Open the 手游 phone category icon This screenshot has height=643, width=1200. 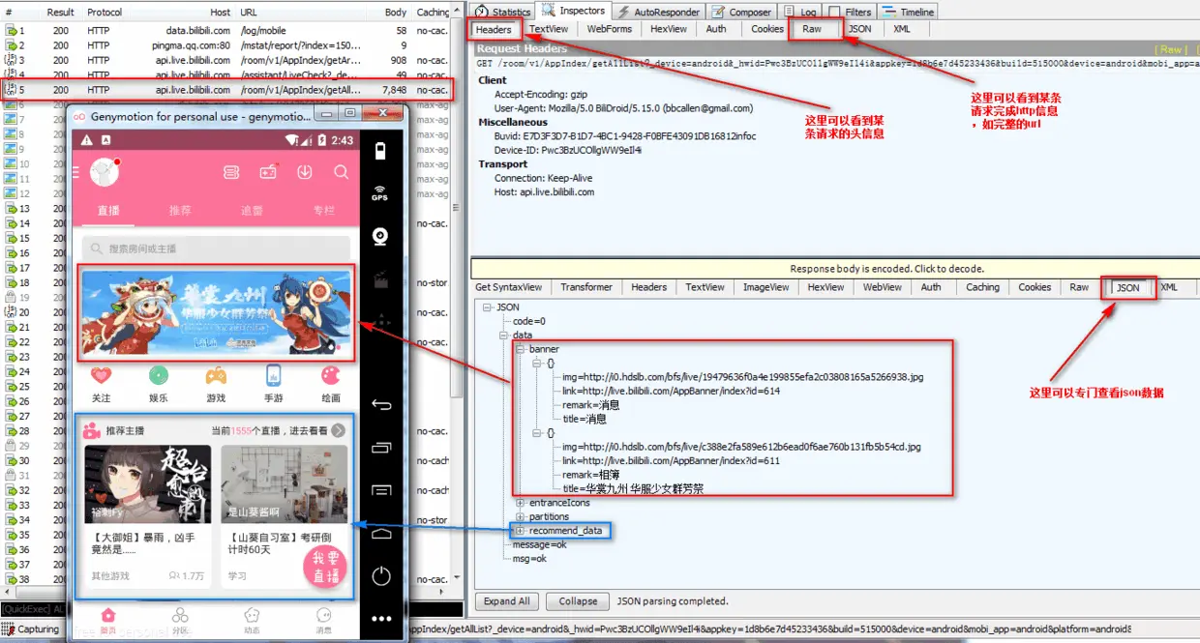(274, 376)
